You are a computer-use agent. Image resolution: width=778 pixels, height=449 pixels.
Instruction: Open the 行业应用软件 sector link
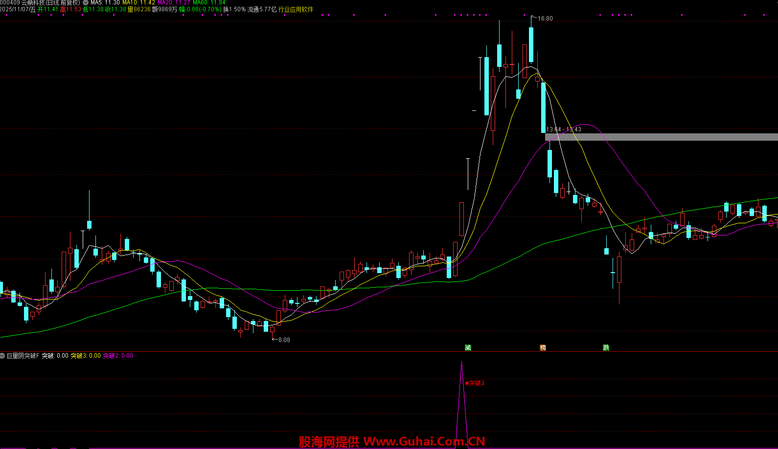click(296, 10)
